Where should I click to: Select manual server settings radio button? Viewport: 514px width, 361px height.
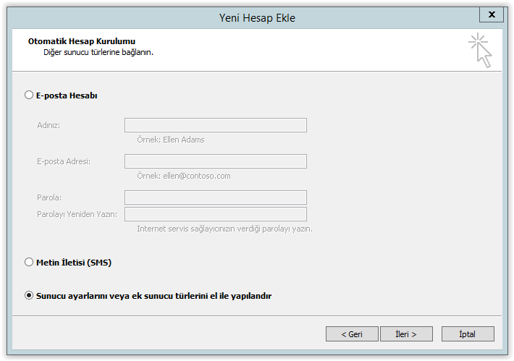click(x=29, y=295)
